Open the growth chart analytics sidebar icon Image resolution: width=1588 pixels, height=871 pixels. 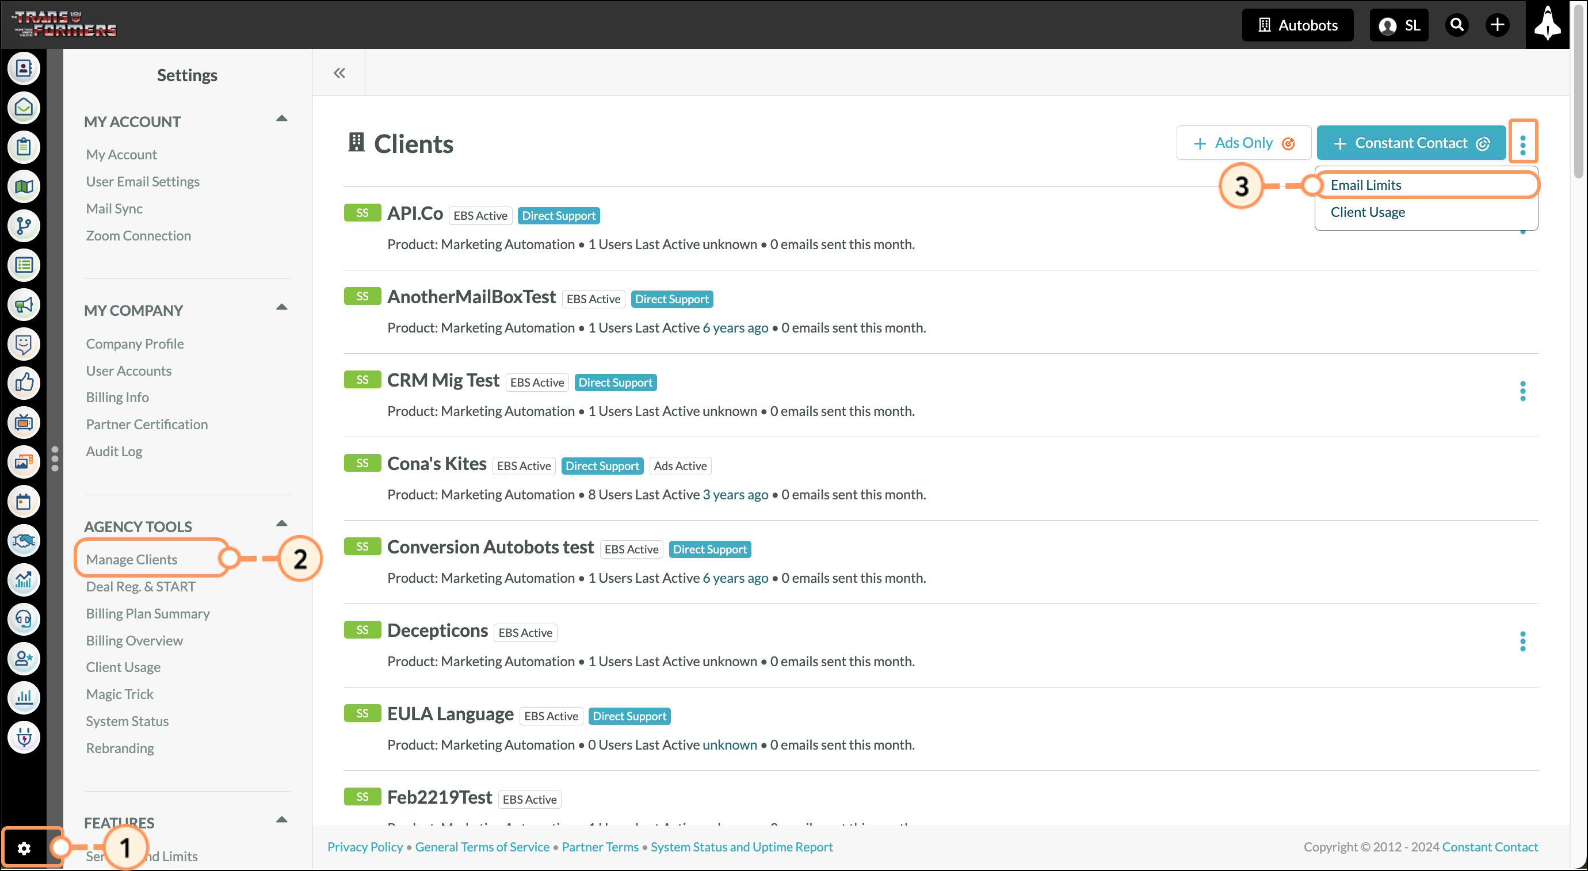click(24, 579)
